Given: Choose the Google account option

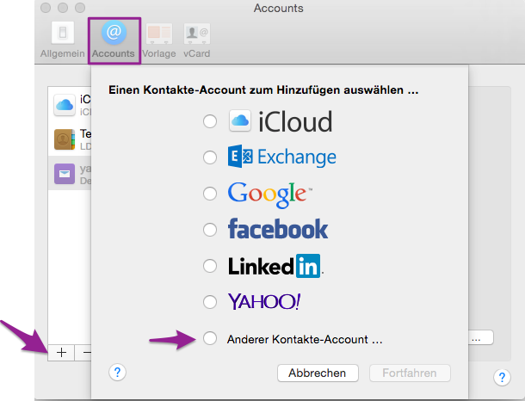Looking at the screenshot, I should 209,194.
